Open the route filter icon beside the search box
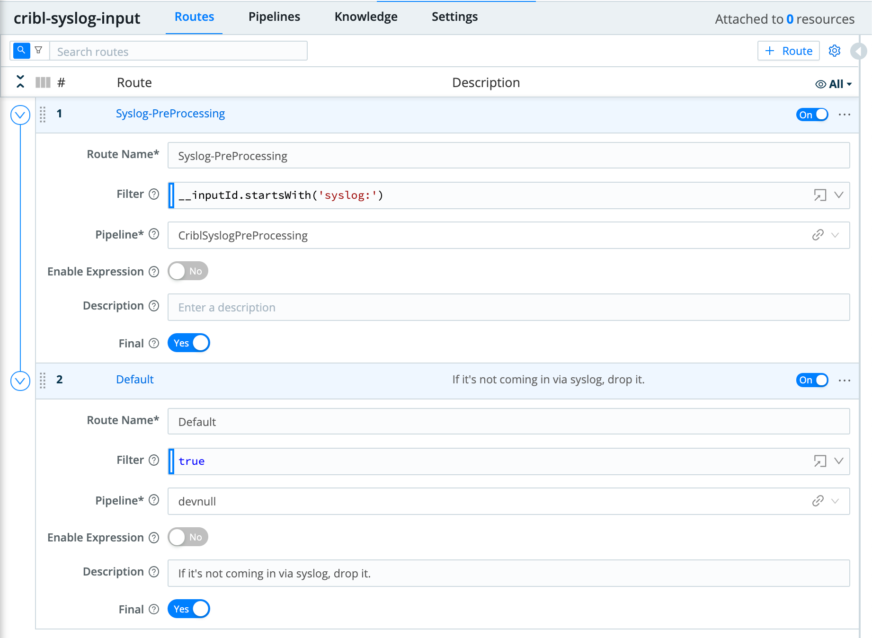Image resolution: width=872 pixels, height=638 pixels. 39,50
